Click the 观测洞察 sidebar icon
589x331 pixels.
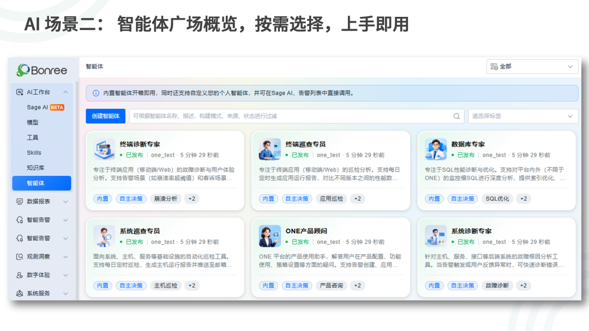coord(20,256)
